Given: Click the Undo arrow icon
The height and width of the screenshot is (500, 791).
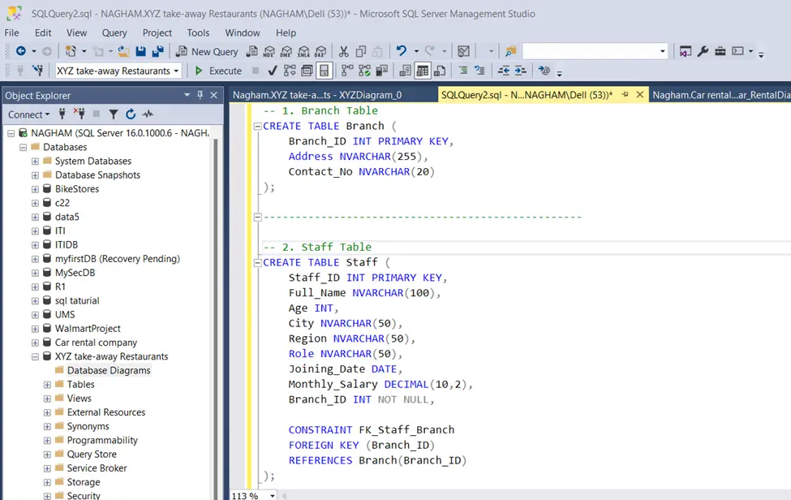Looking at the screenshot, I should click(x=401, y=51).
